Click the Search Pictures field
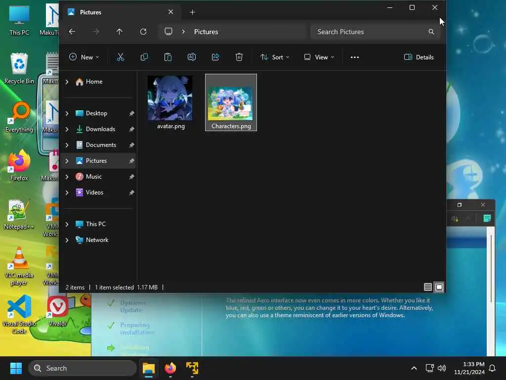This screenshot has height=380, width=506. coord(376,32)
